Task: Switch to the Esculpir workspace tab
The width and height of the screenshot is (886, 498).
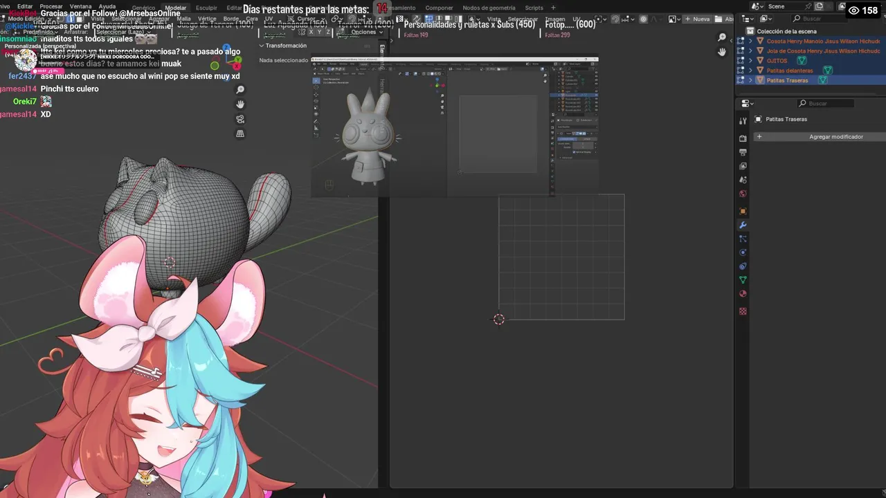Action: pyautogui.click(x=206, y=8)
